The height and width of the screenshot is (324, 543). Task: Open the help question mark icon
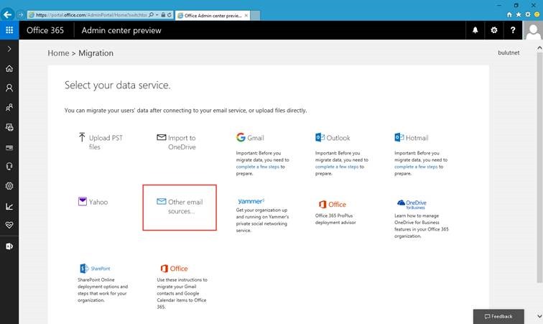coord(513,30)
